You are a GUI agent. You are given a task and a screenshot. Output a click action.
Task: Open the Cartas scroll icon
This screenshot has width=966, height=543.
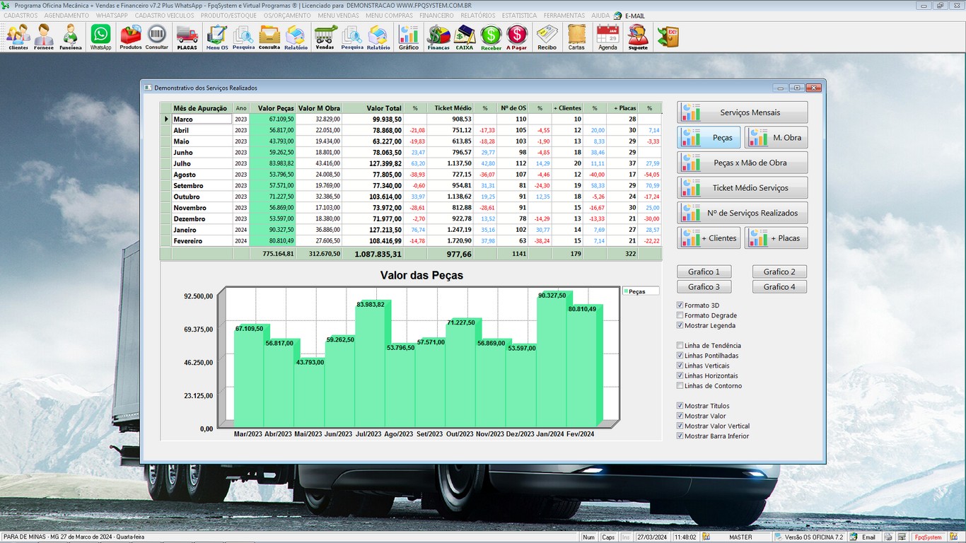point(577,37)
